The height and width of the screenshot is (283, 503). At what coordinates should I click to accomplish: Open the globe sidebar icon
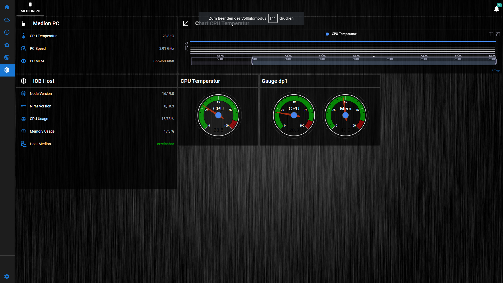click(7, 57)
